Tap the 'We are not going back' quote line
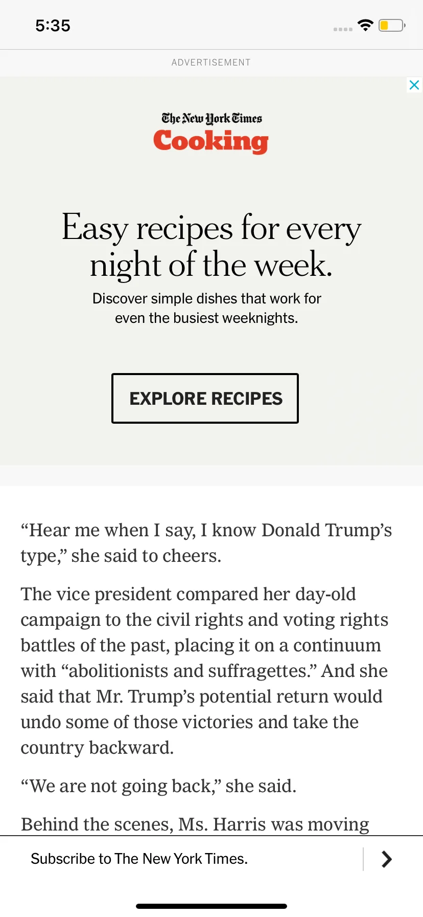This screenshot has height=917, width=423. (158, 786)
